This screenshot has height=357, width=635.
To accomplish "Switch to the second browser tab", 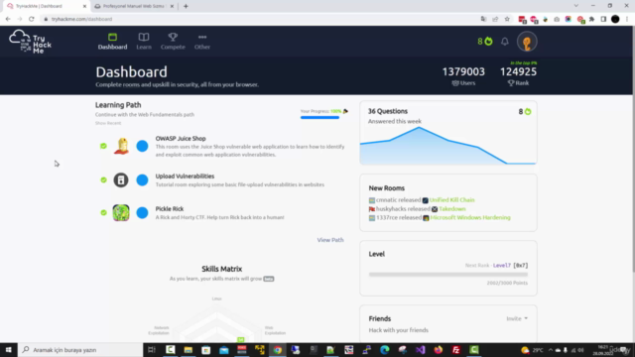I will [134, 6].
